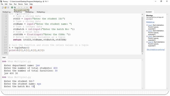Follow the Line 4 warning link
This screenshot has width=170, height=96.
[150, 25]
